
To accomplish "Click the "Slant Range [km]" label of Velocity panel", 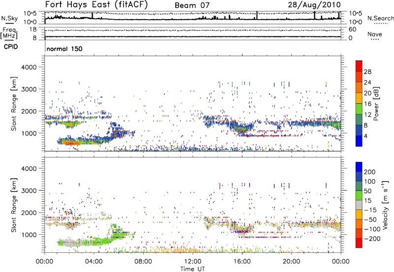I will [14, 205].
